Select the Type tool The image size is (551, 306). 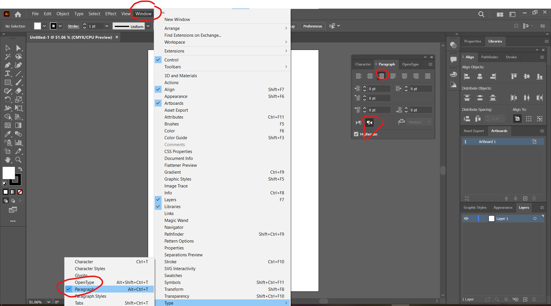8,74
